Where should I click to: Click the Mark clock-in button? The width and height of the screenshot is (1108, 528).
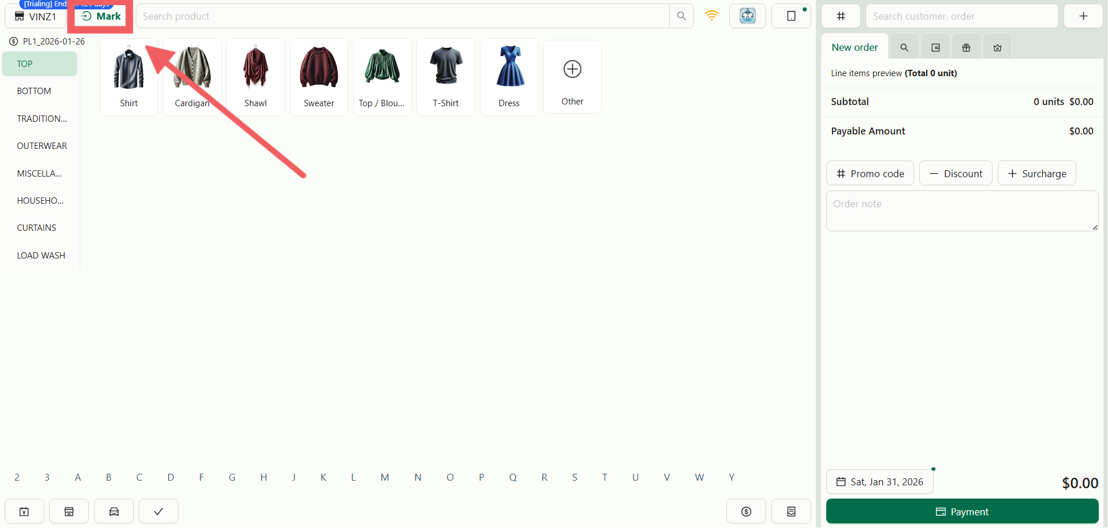[100, 16]
